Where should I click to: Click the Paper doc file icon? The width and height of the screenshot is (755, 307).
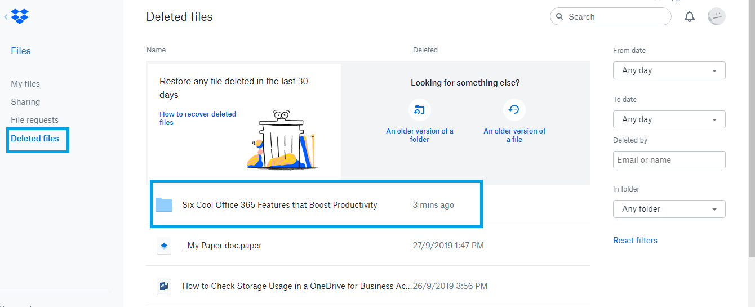(x=164, y=246)
